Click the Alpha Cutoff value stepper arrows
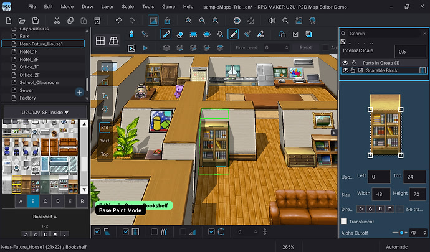This screenshot has height=252, width=430. click(x=424, y=233)
